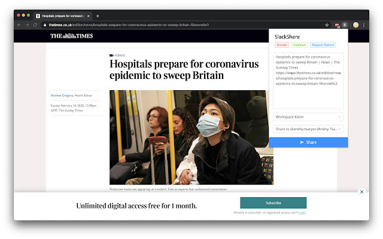Expand the Workspace Kalon dropdown
This screenshot has width=383, height=239.
click(308, 117)
